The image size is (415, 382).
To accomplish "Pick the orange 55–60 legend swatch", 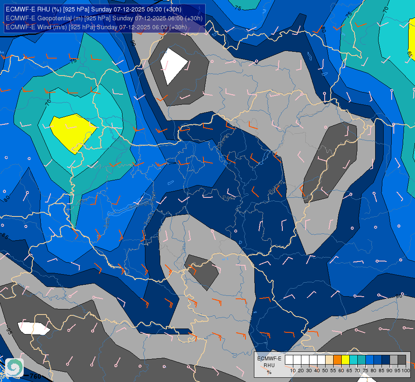I will tap(337, 360).
